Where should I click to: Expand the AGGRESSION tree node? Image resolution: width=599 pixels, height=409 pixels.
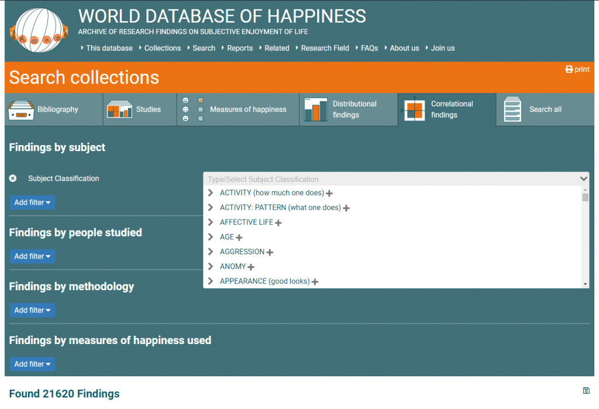tap(211, 252)
